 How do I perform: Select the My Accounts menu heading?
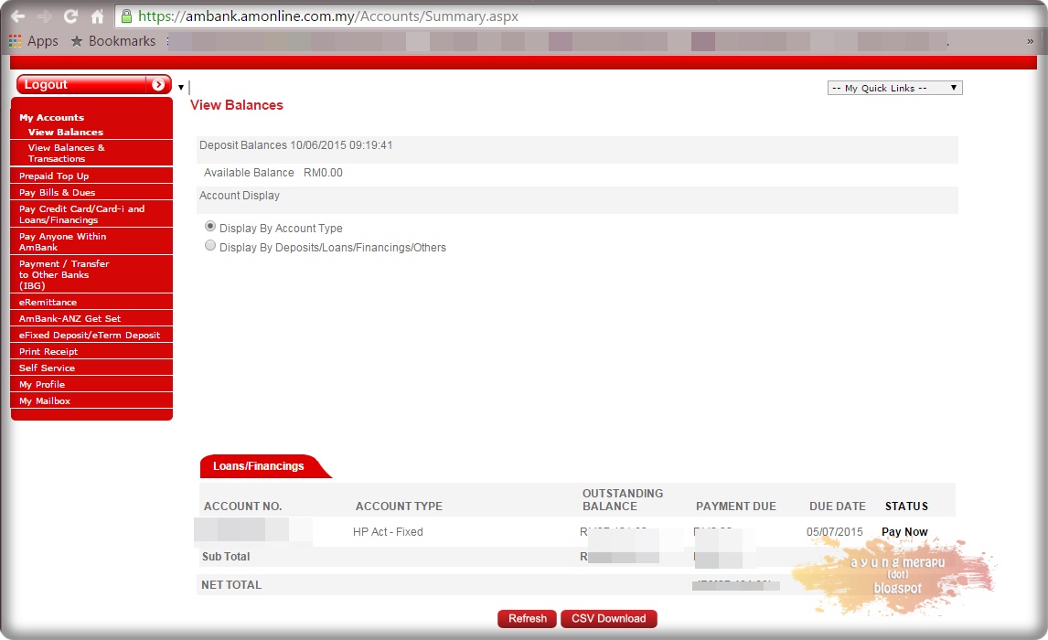[x=51, y=118]
